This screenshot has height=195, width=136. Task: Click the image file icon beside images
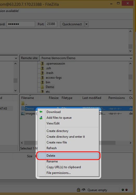pyautogui.click(x=23, y=114)
